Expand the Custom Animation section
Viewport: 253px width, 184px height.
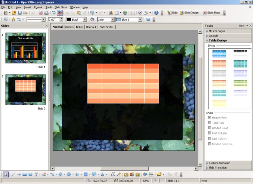pos(228,163)
